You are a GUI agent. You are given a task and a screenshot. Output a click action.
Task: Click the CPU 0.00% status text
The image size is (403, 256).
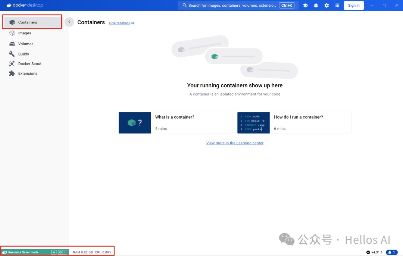coord(103,252)
